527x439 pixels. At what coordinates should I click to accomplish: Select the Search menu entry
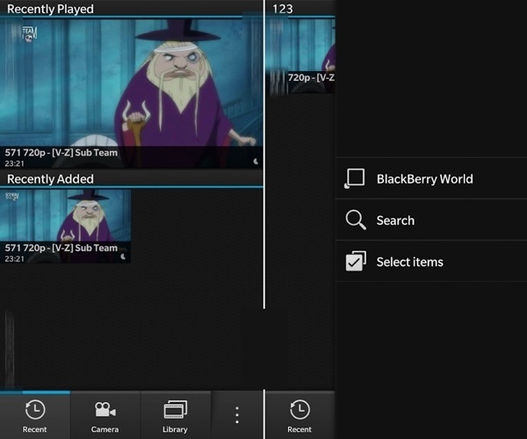click(x=395, y=220)
